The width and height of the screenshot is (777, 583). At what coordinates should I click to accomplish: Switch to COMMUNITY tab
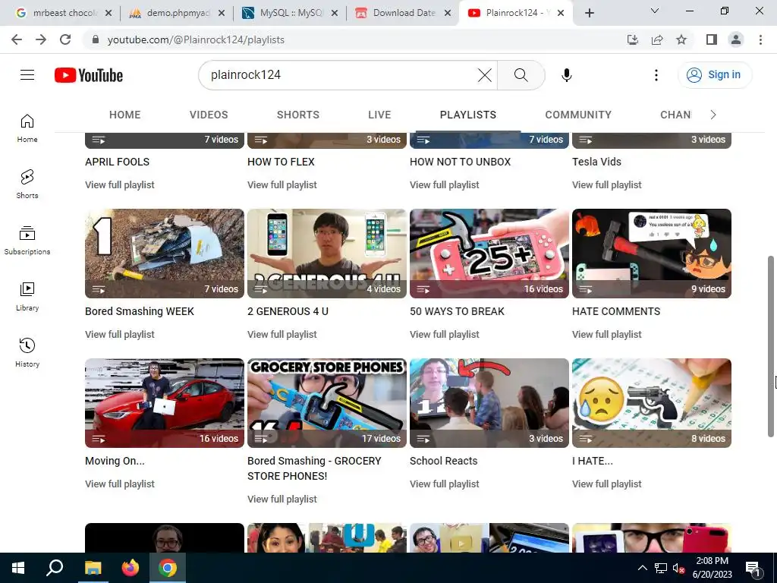pos(578,115)
